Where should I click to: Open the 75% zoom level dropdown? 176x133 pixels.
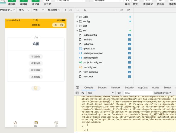click(x=24, y=10)
